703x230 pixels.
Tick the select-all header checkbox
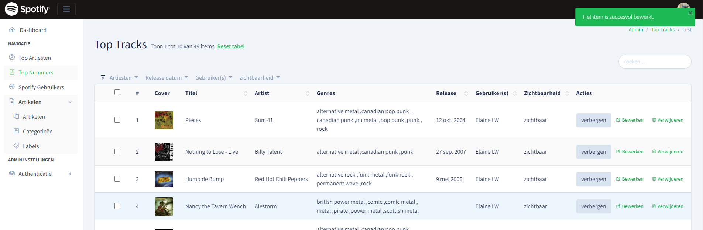click(117, 92)
